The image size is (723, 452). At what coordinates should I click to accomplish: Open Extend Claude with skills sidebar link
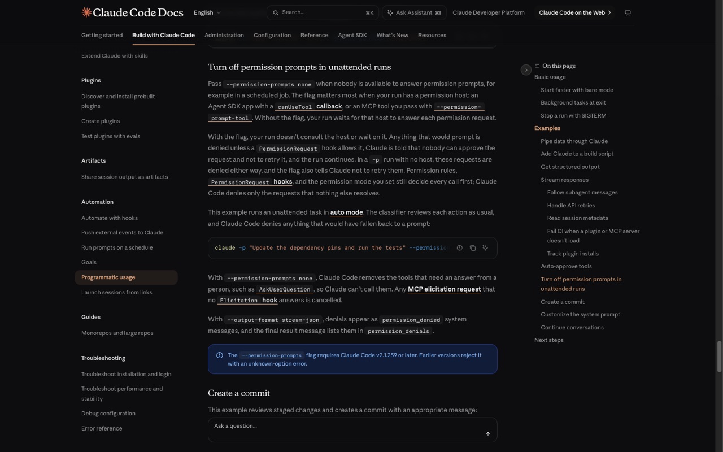115,56
